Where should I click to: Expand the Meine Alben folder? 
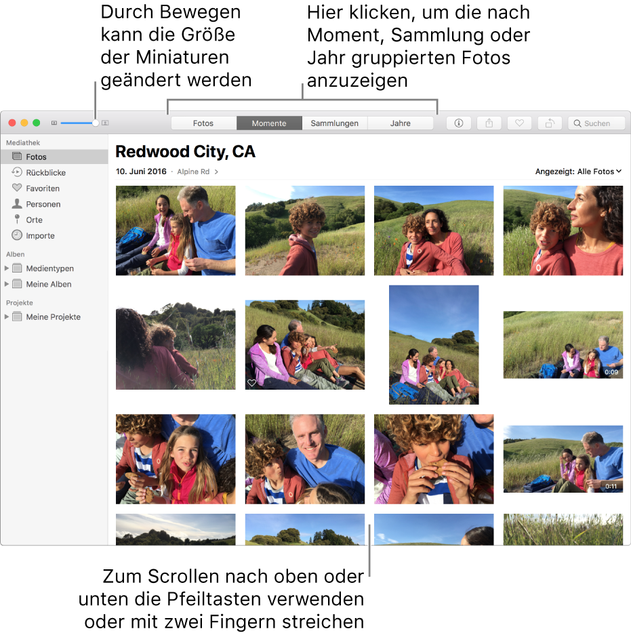7,285
